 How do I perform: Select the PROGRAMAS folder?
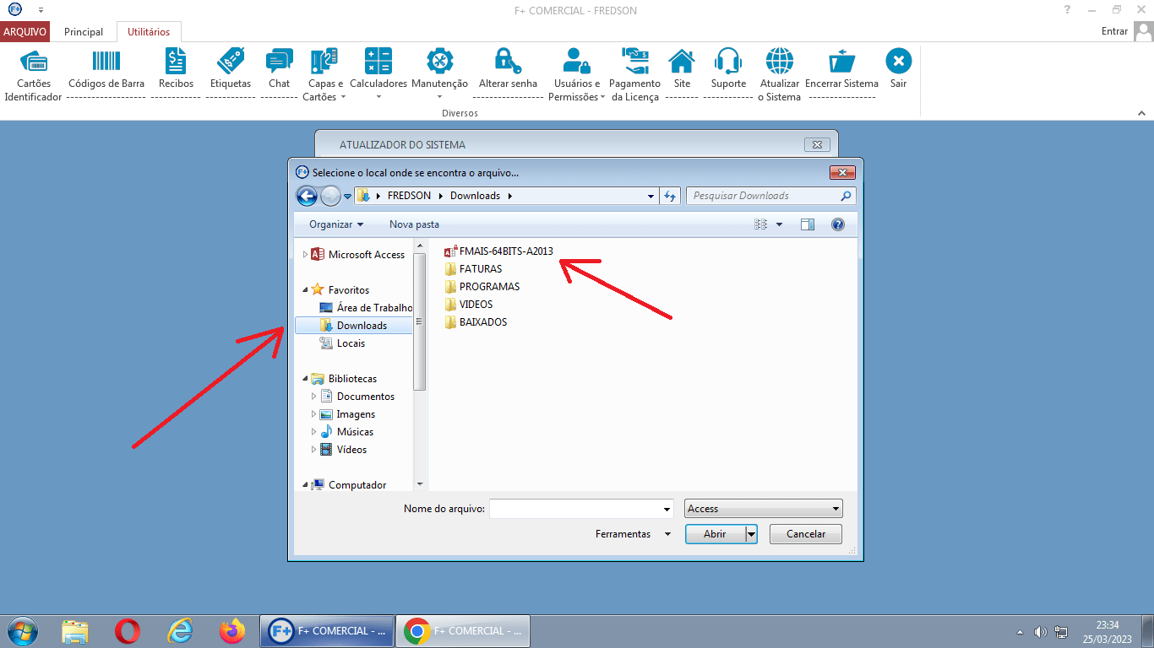(482, 287)
